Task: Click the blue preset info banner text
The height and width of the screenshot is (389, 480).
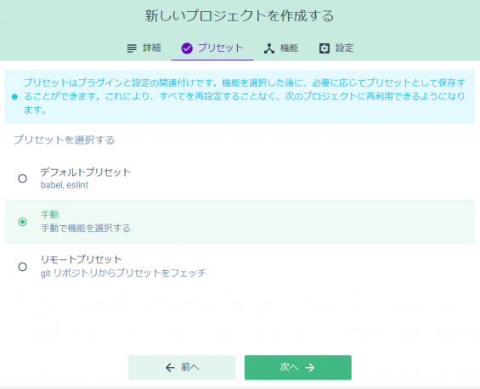Action: (x=245, y=97)
